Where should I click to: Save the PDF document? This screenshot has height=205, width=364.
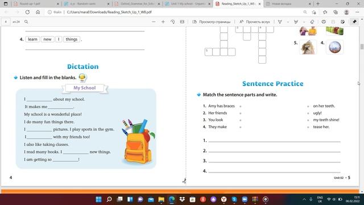[333, 22]
